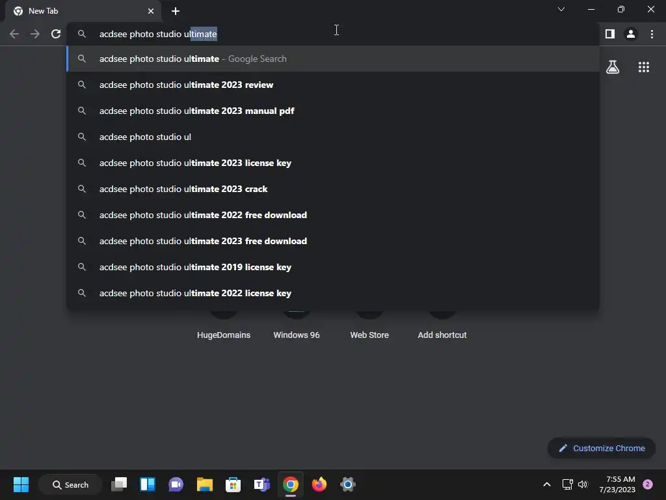The image size is (666, 500).
Task: Choose the 'ultimate 2022 free download' suggestion
Action: coord(333,215)
